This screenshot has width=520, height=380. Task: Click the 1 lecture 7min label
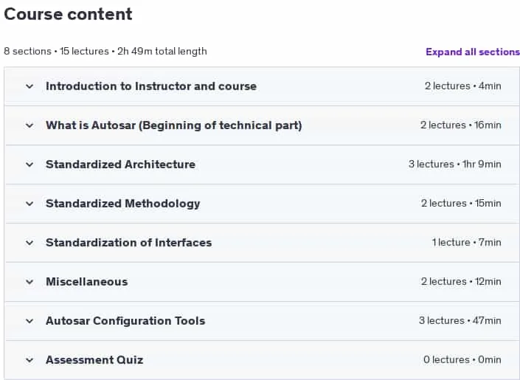467,243
